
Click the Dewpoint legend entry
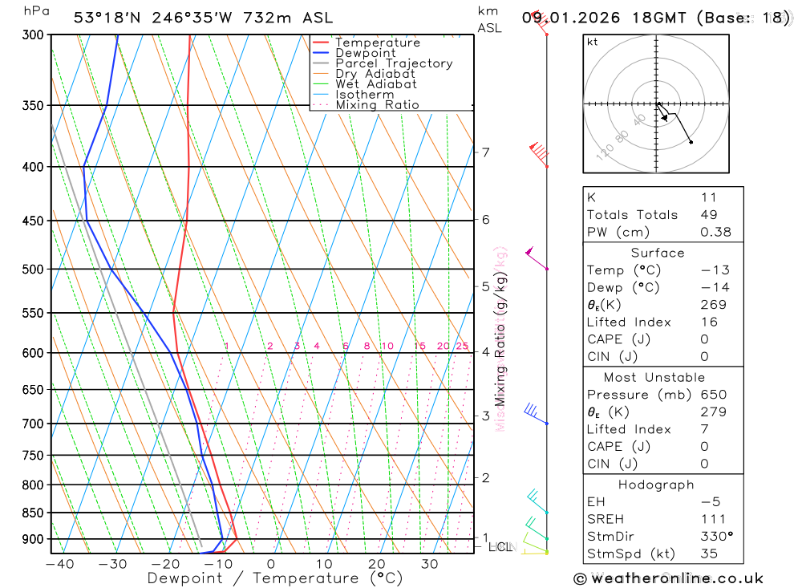[354, 53]
